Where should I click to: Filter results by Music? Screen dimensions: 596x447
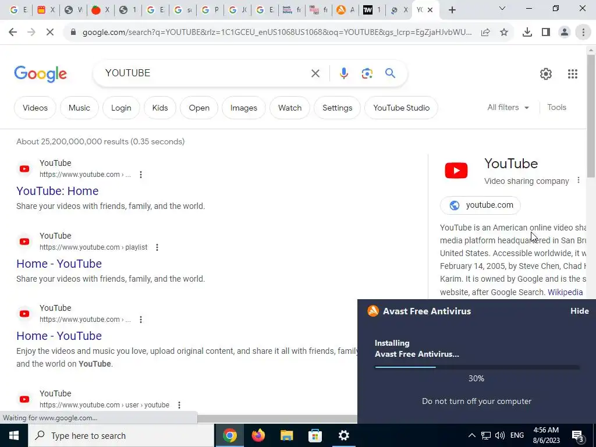click(79, 108)
